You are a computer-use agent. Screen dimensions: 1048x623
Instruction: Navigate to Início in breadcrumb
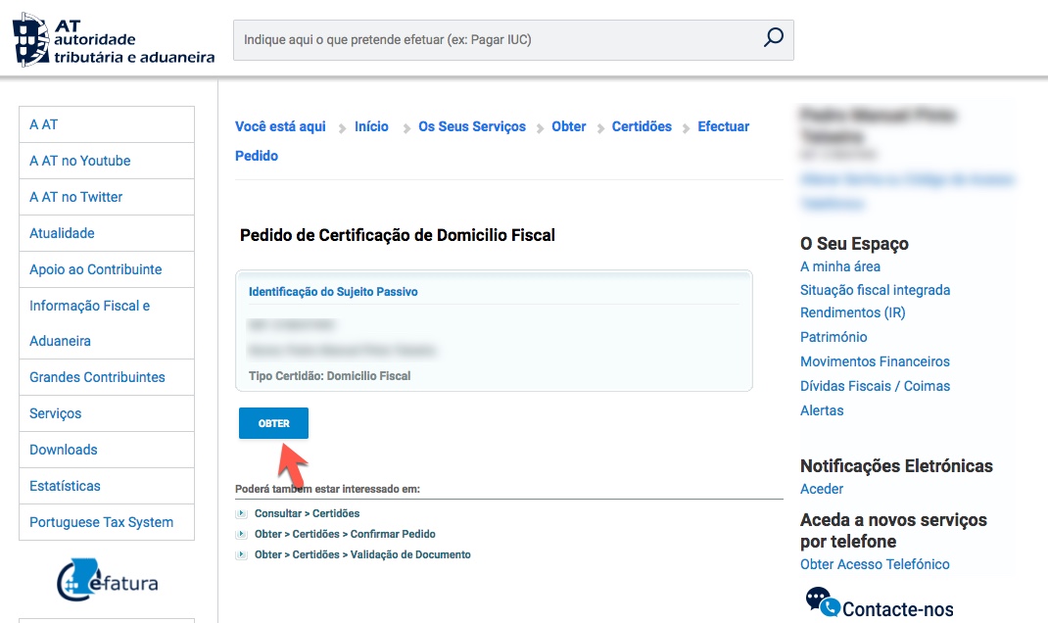pyautogui.click(x=371, y=126)
